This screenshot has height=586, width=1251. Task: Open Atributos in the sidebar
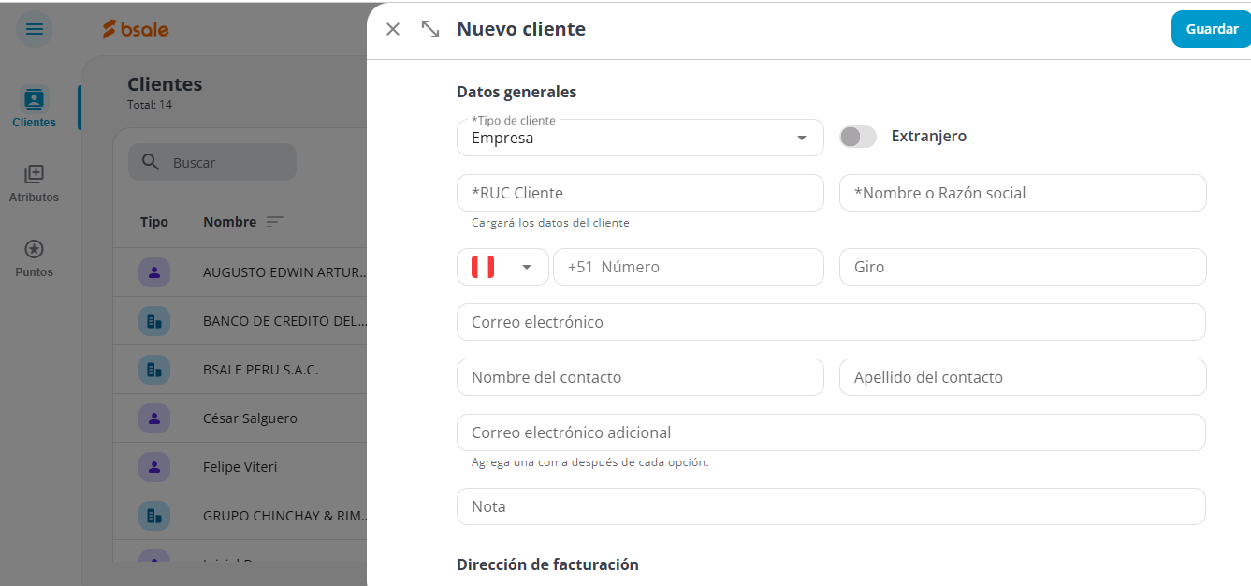click(x=35, y=183)
